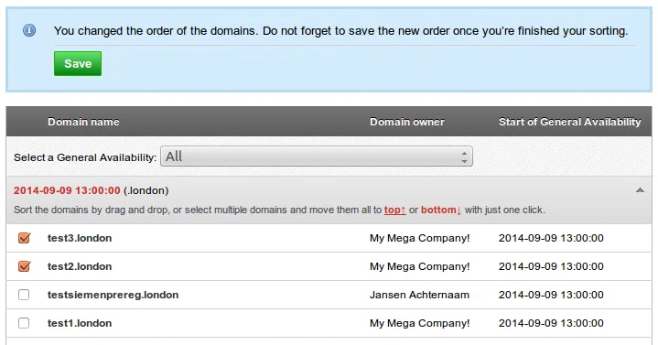Click the Domain owner column header
The image size is (658, 345).
pyautogui.click(x=407, y=122)
